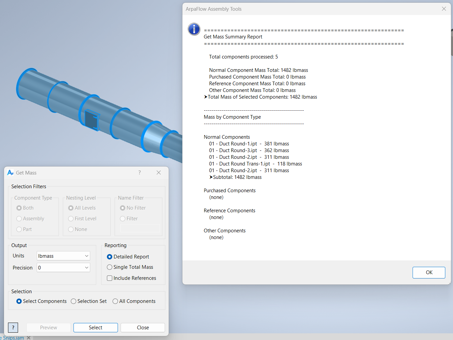Click the title bar question mark in Get Mass
Screen dimensions: 453x340
click(x=140, y=173)
